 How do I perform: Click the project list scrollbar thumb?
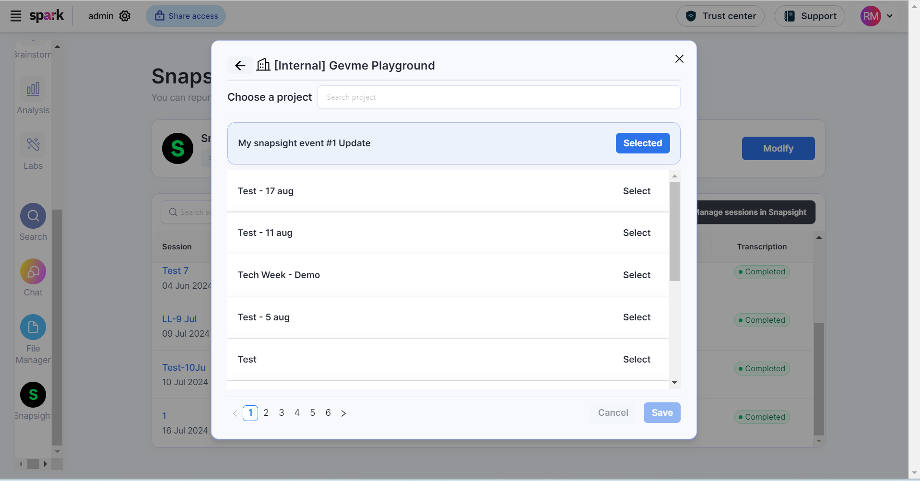674,231
